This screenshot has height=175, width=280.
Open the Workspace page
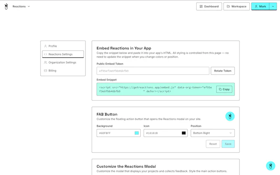click(237, 6)
